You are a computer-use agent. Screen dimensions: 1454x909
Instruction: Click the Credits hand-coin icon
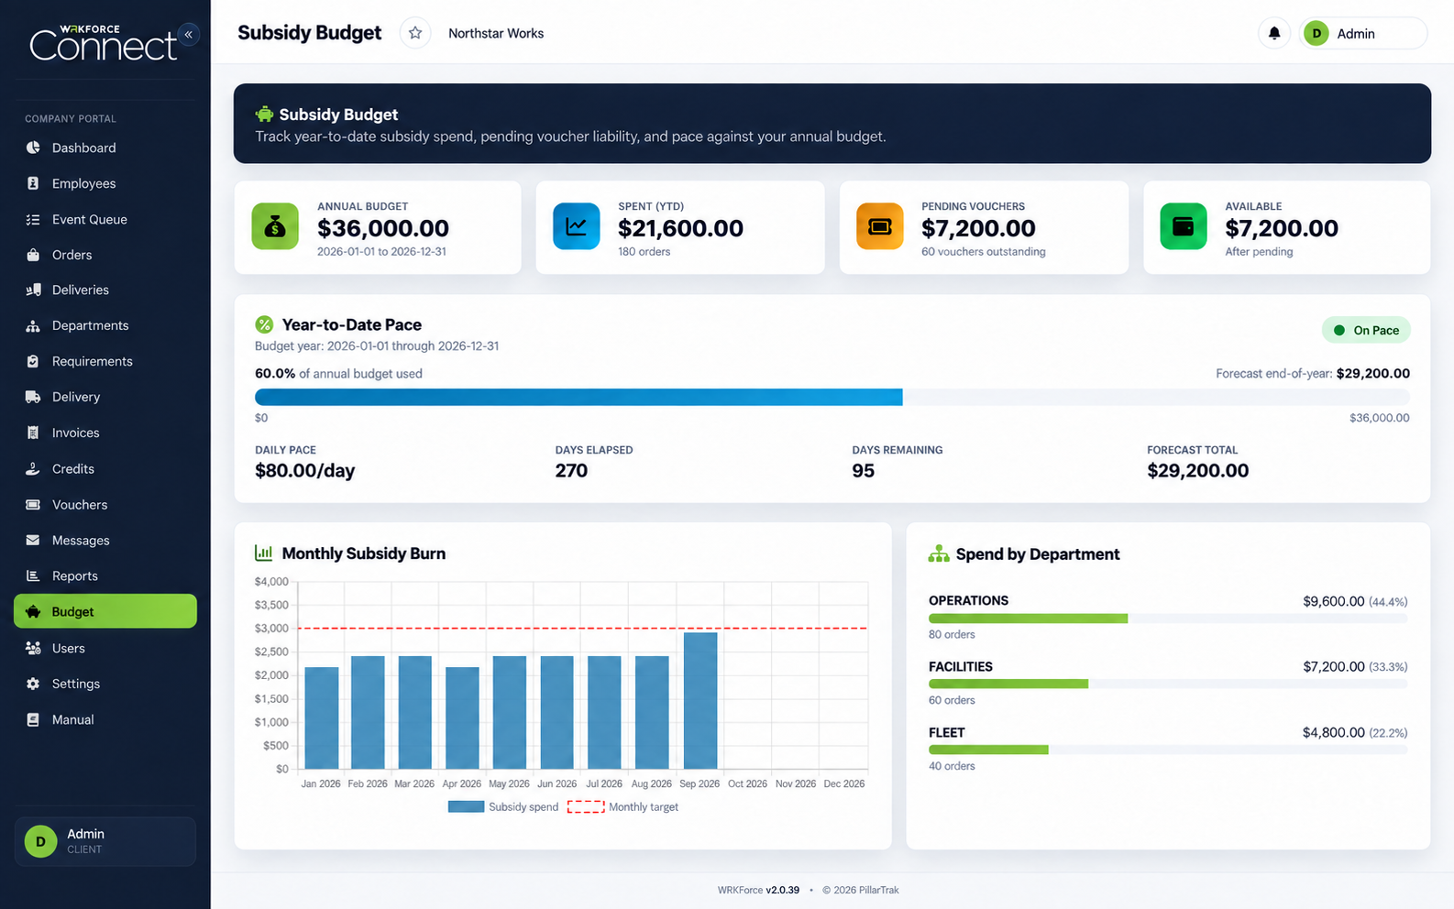click(x=33, y=468)
